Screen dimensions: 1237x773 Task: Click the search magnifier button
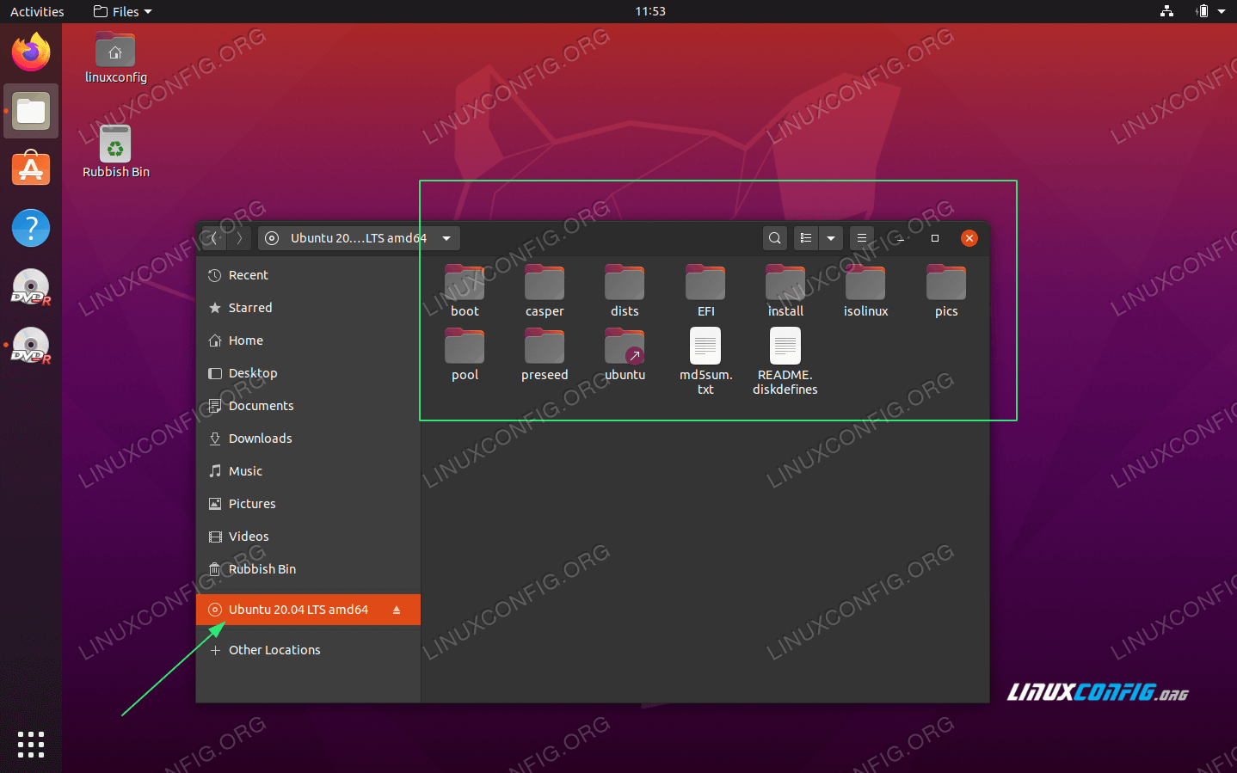[x=775, y=238]
